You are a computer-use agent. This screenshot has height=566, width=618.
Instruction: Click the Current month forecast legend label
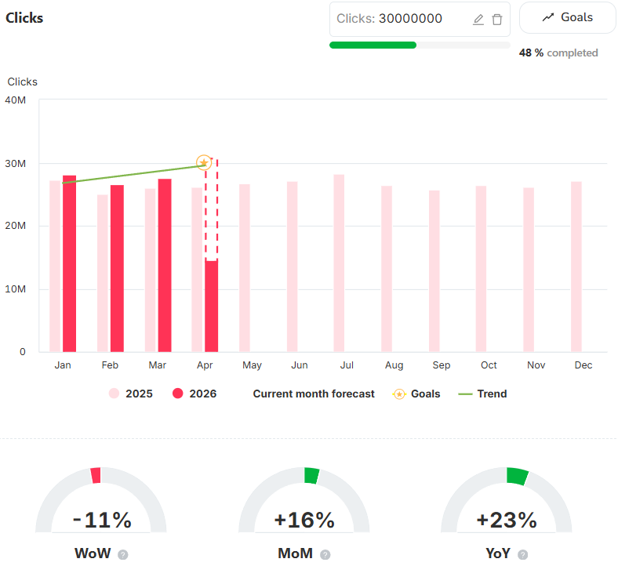[314, 394]
